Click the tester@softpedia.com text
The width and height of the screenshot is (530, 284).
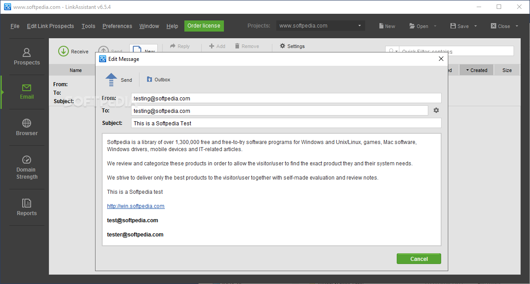click(x=135, y=234)
